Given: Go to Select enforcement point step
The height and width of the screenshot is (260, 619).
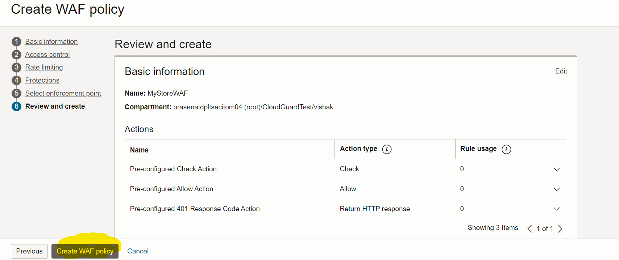Looking at the screenshot, I should click(63, 93).
